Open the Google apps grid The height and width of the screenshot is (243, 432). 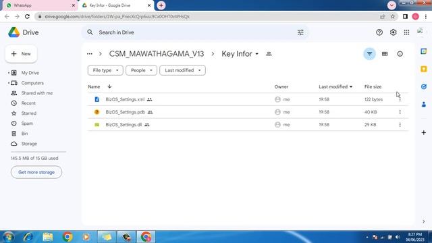pos(406,32)
